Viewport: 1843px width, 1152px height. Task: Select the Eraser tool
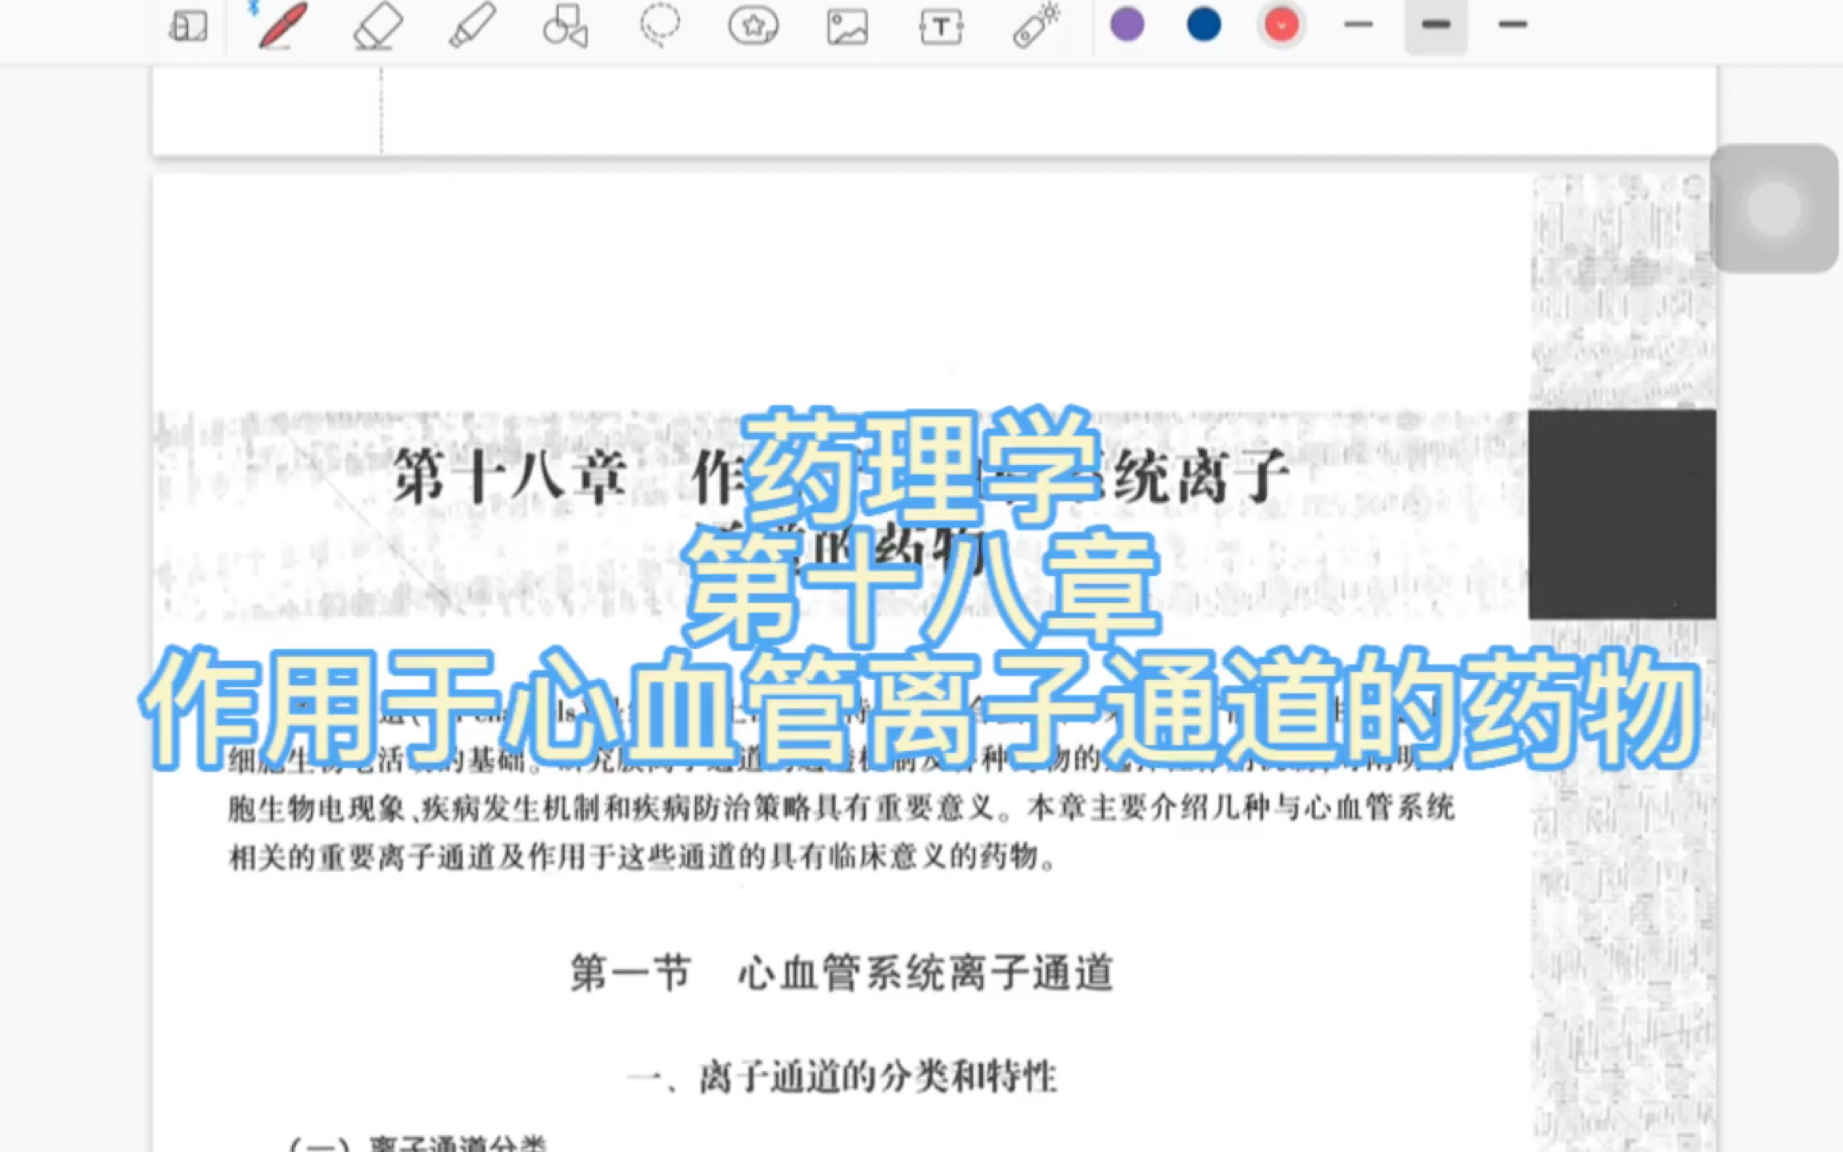tap(378, 26)
